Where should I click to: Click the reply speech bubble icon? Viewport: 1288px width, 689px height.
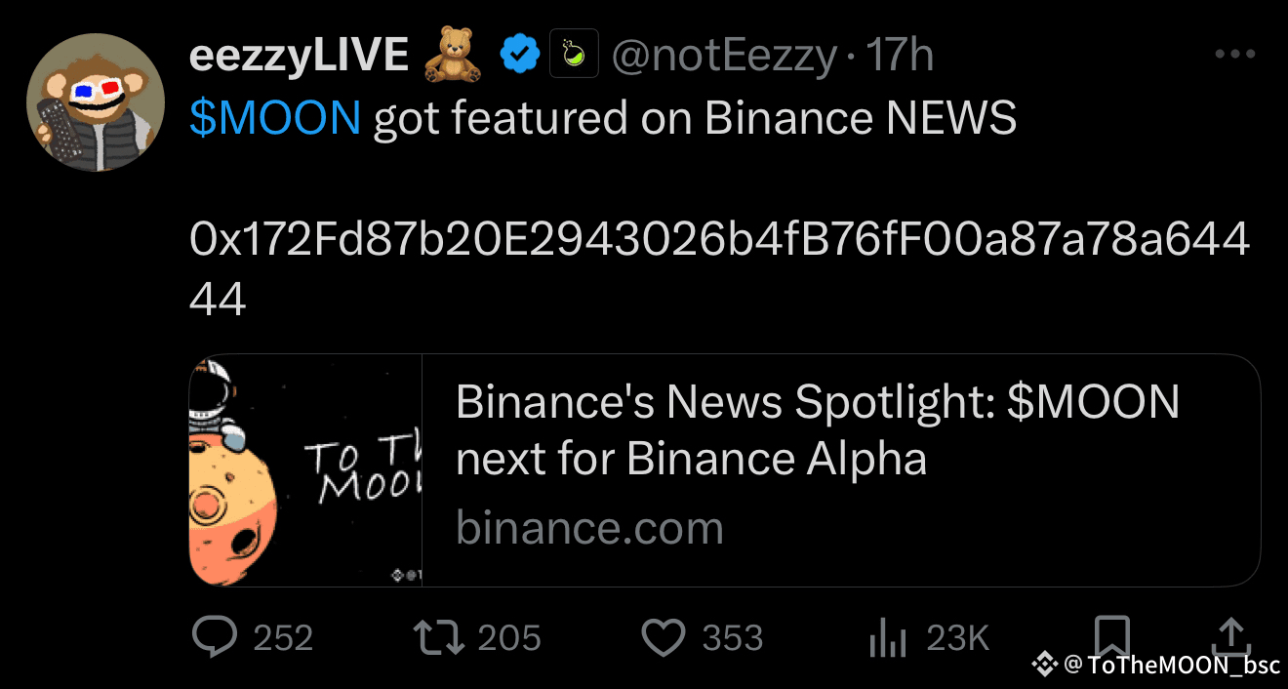(x=215, y=637)
